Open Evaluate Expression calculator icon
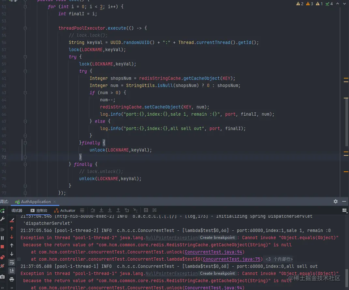Viewport: 349px width, 290px height. (146, 210)
